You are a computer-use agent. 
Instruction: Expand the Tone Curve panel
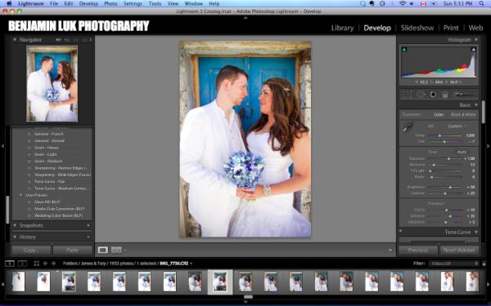476,232
